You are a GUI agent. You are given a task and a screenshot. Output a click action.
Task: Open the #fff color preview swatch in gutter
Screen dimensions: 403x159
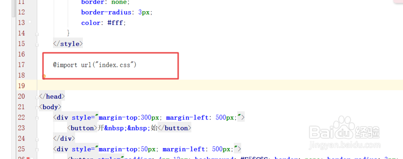pos(30,22)
